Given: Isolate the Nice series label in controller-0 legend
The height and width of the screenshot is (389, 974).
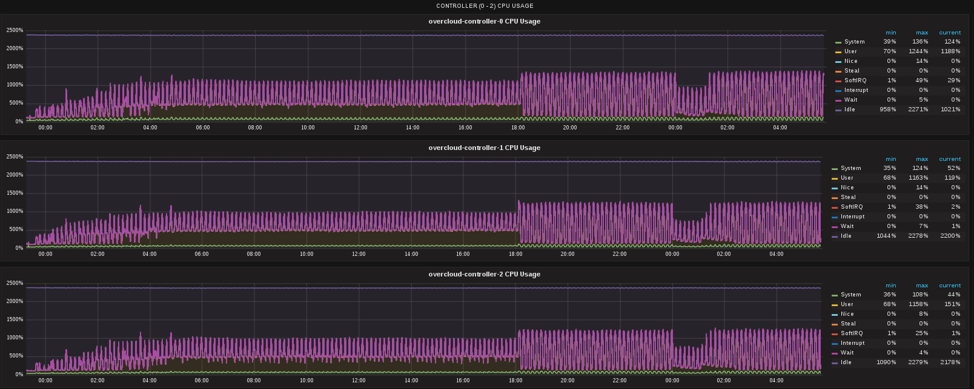Looking at the screenshot, I should (x=851, y=61).
